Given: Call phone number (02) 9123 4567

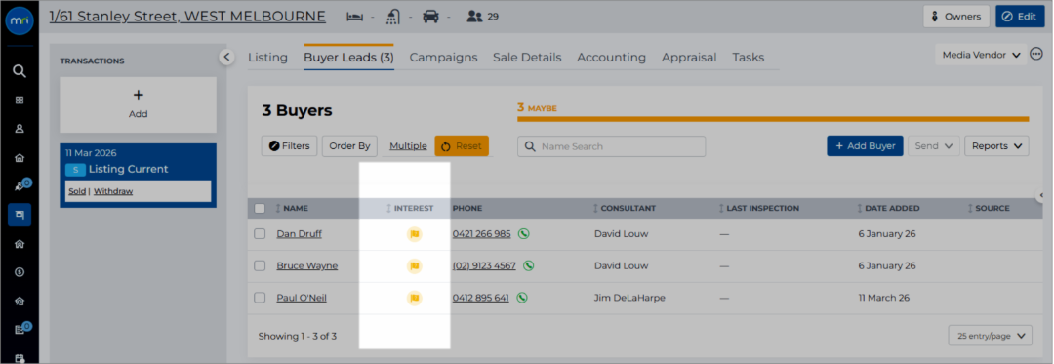Looking at the screenshot, I should pyautogui.click(x=485, y=266).
